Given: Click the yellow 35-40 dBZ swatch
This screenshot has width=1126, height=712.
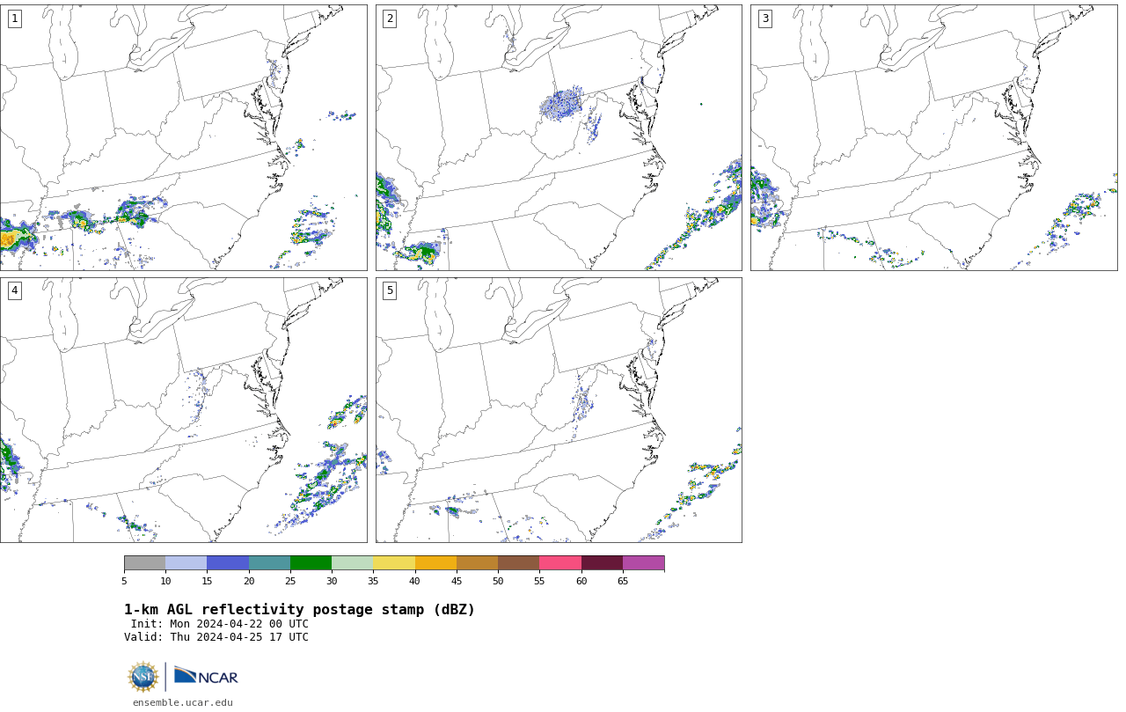Looking at the screenshot, I should click(x=394, y=563).
